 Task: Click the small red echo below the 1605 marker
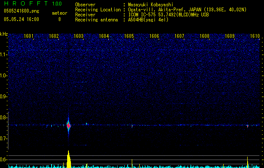point(132,126)
